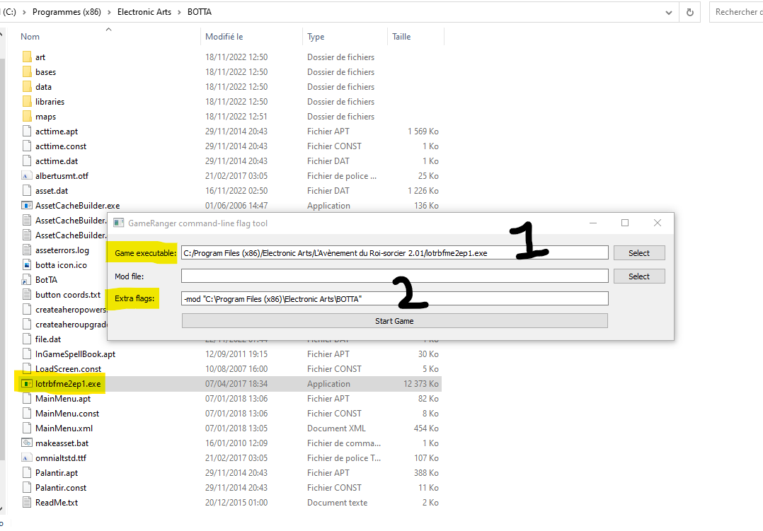Go to Electronic Arts in the breadcrumb
763x531 pixels.
pos(144,12)
